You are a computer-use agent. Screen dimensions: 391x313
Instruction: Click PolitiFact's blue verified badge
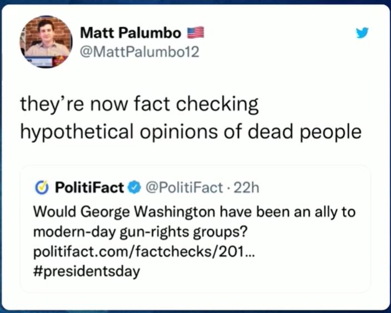133,188
